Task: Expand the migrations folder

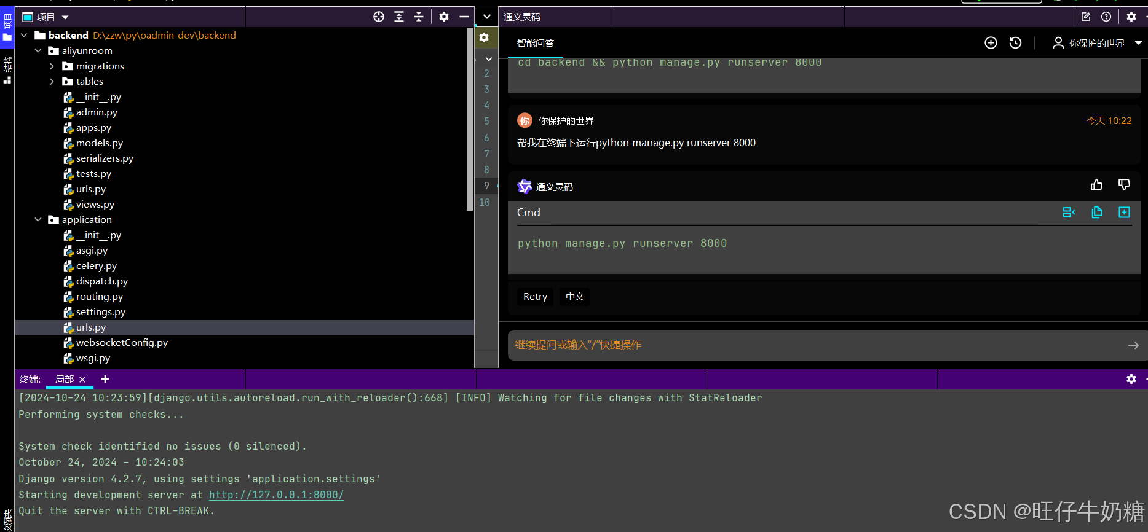Action: [52, 66]
